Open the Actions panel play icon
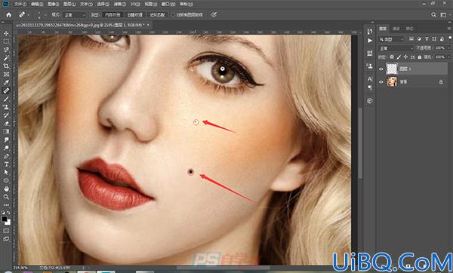The height and width of the screenshot is (273, 453). [370, 41]
